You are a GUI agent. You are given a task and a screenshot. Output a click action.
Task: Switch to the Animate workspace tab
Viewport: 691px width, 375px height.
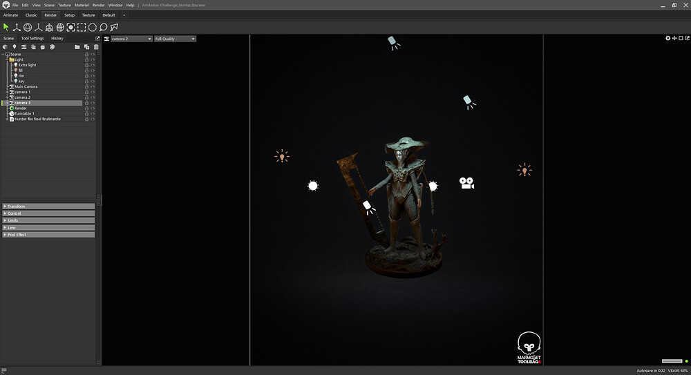pos(10,15)
